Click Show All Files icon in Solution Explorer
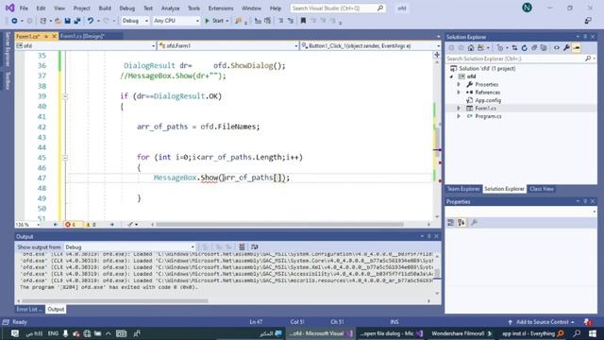The width and height of the screenshot is (604, 340). [544, 48]
